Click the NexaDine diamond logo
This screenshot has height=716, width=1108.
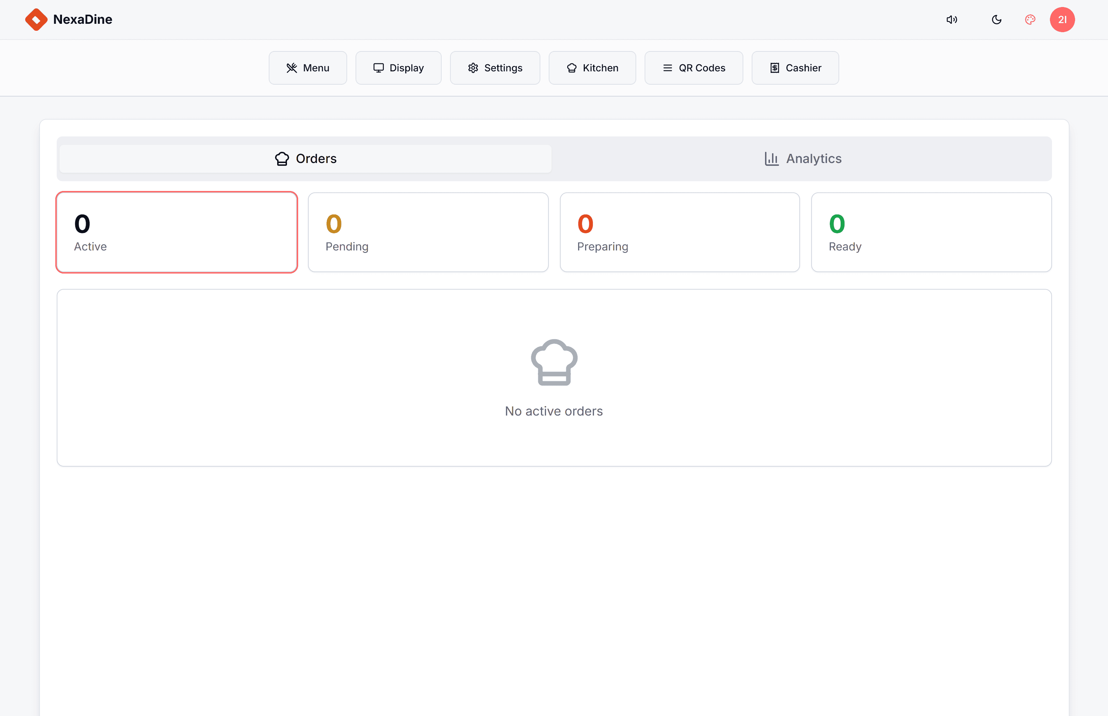tap(36, 20)
